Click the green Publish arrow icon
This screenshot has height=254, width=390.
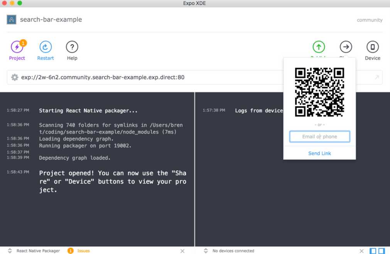point(319,47)
